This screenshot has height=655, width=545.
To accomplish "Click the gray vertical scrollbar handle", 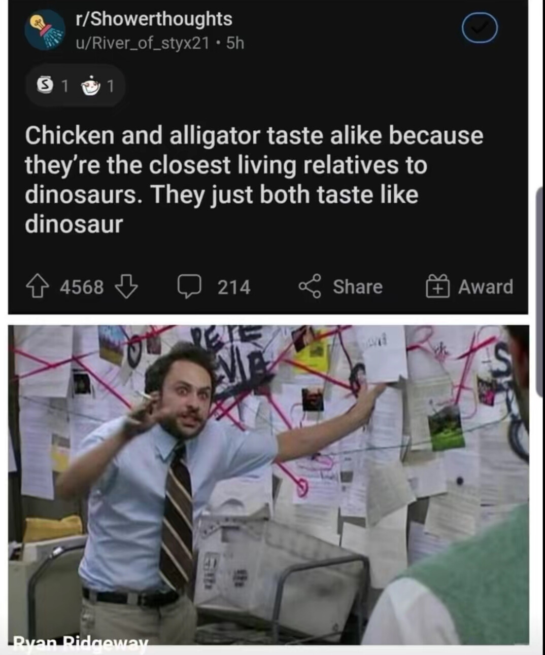I will 540,292.
